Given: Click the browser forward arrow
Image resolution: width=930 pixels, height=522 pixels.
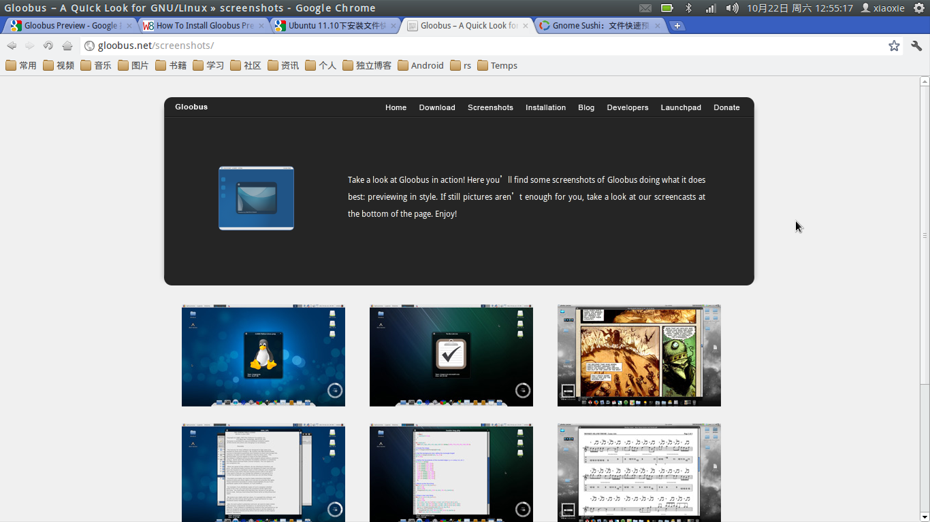Looking at the screenshot, I should click(29, 46).
